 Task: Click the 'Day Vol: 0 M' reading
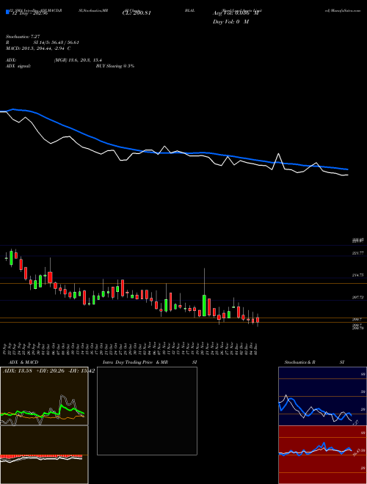tap(230, 22)
